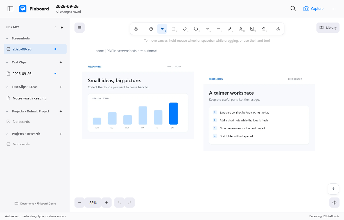The image size is (344, 220).
Task: Open the Notes worth keeping note
Action: (35, 98)
